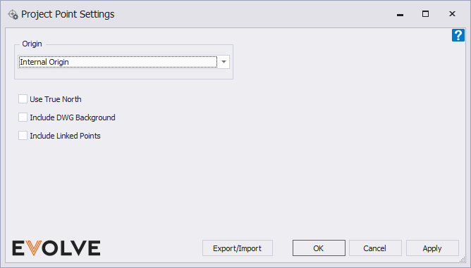Viewport: 471px width, 268px height.
Task: Dismiss changes with the Cancel button
Action: point(375,248)
